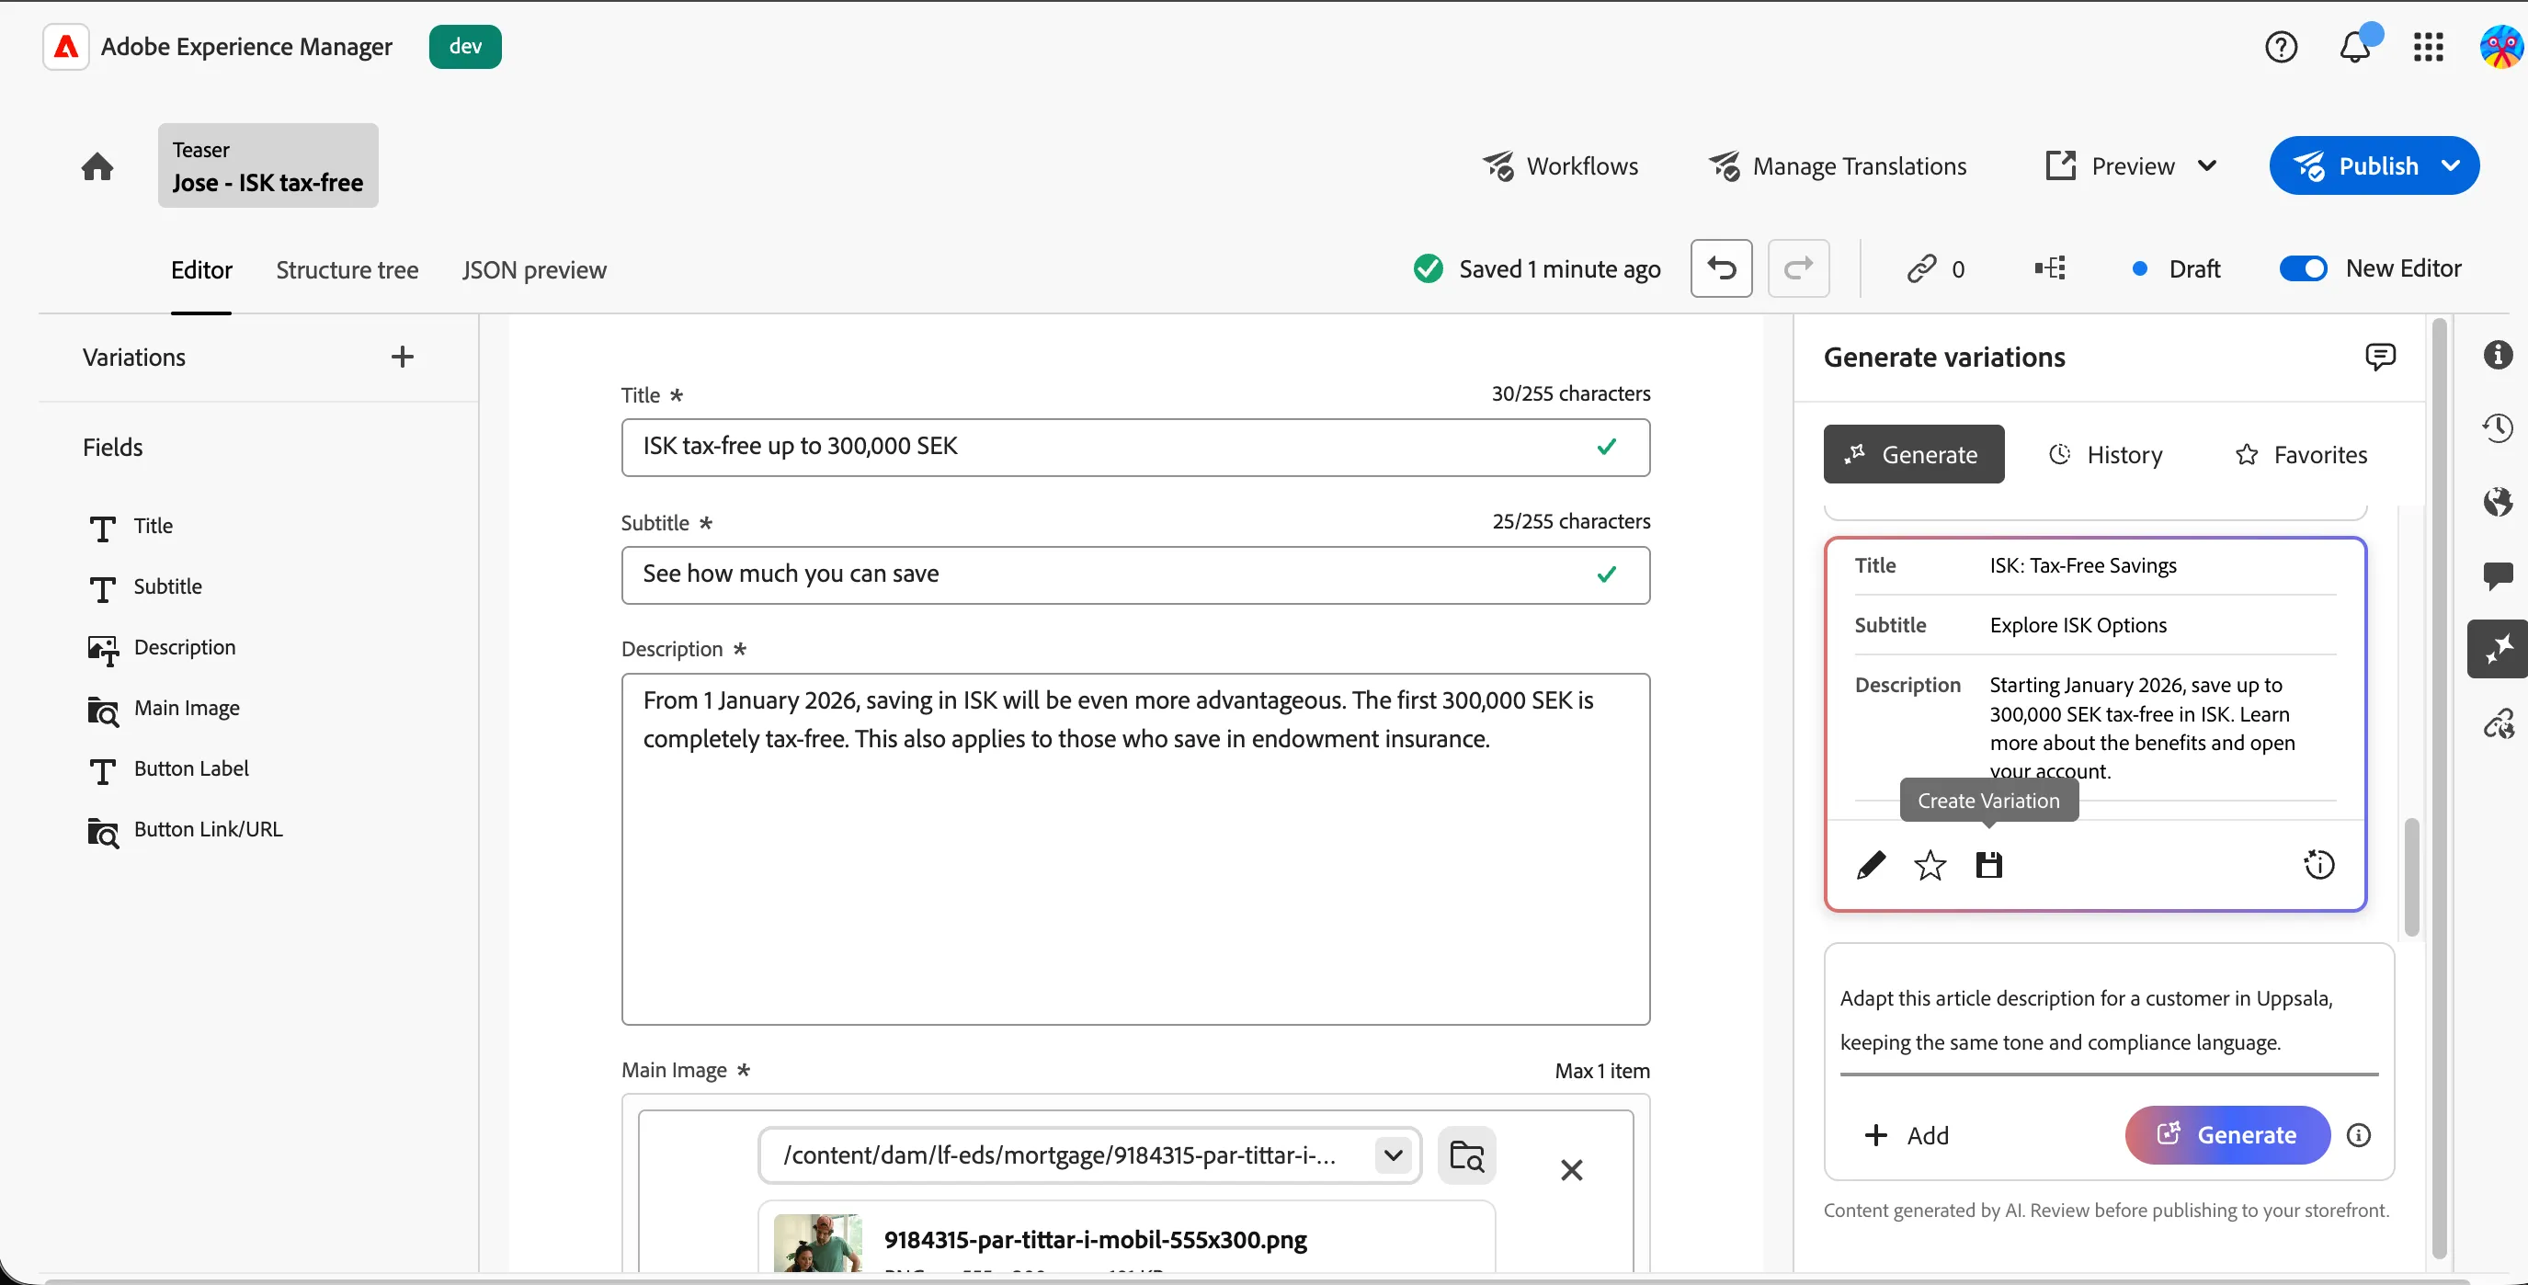Open the Favorites tab
The width and height of the screenshot is (2528, 1285).
coord(2301,454)
